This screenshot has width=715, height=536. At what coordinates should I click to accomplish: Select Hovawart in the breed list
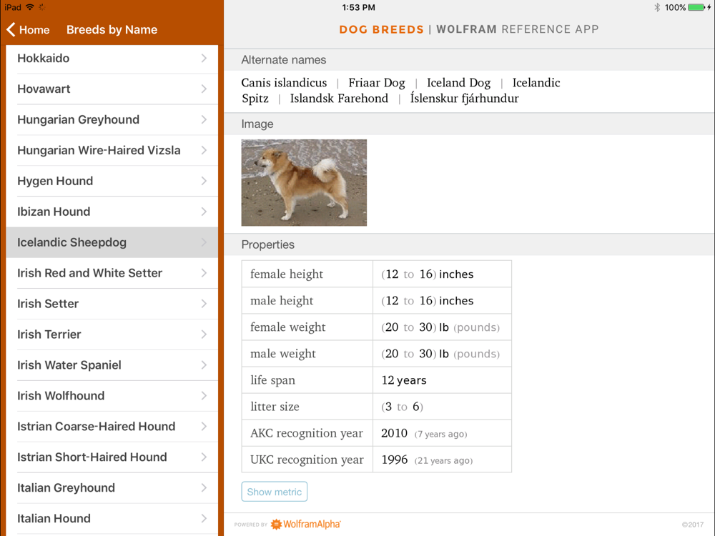[x=112, y=89]
